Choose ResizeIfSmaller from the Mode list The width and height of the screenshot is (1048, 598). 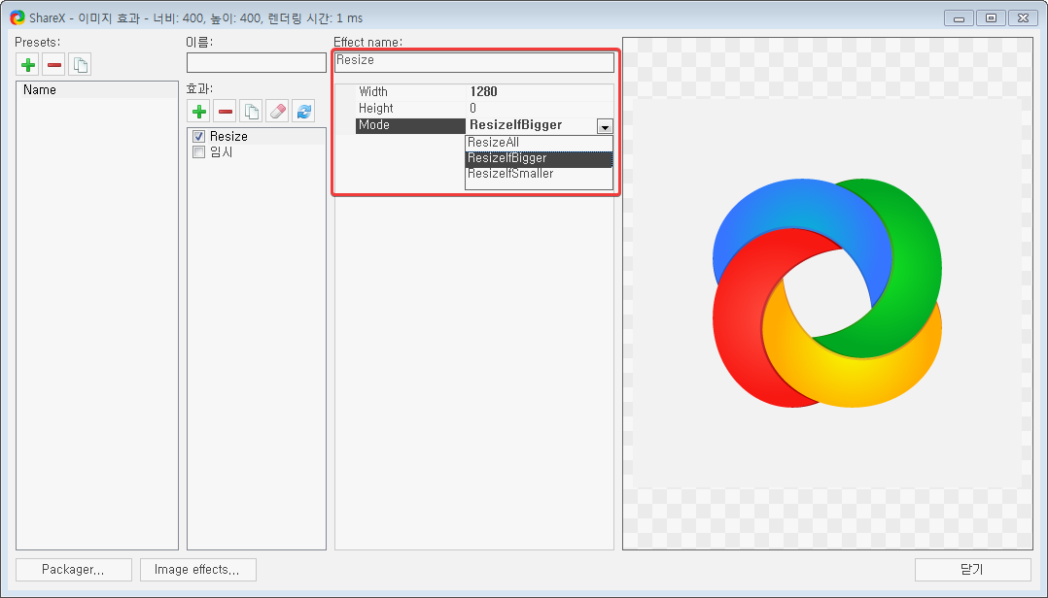click(539, 174)
